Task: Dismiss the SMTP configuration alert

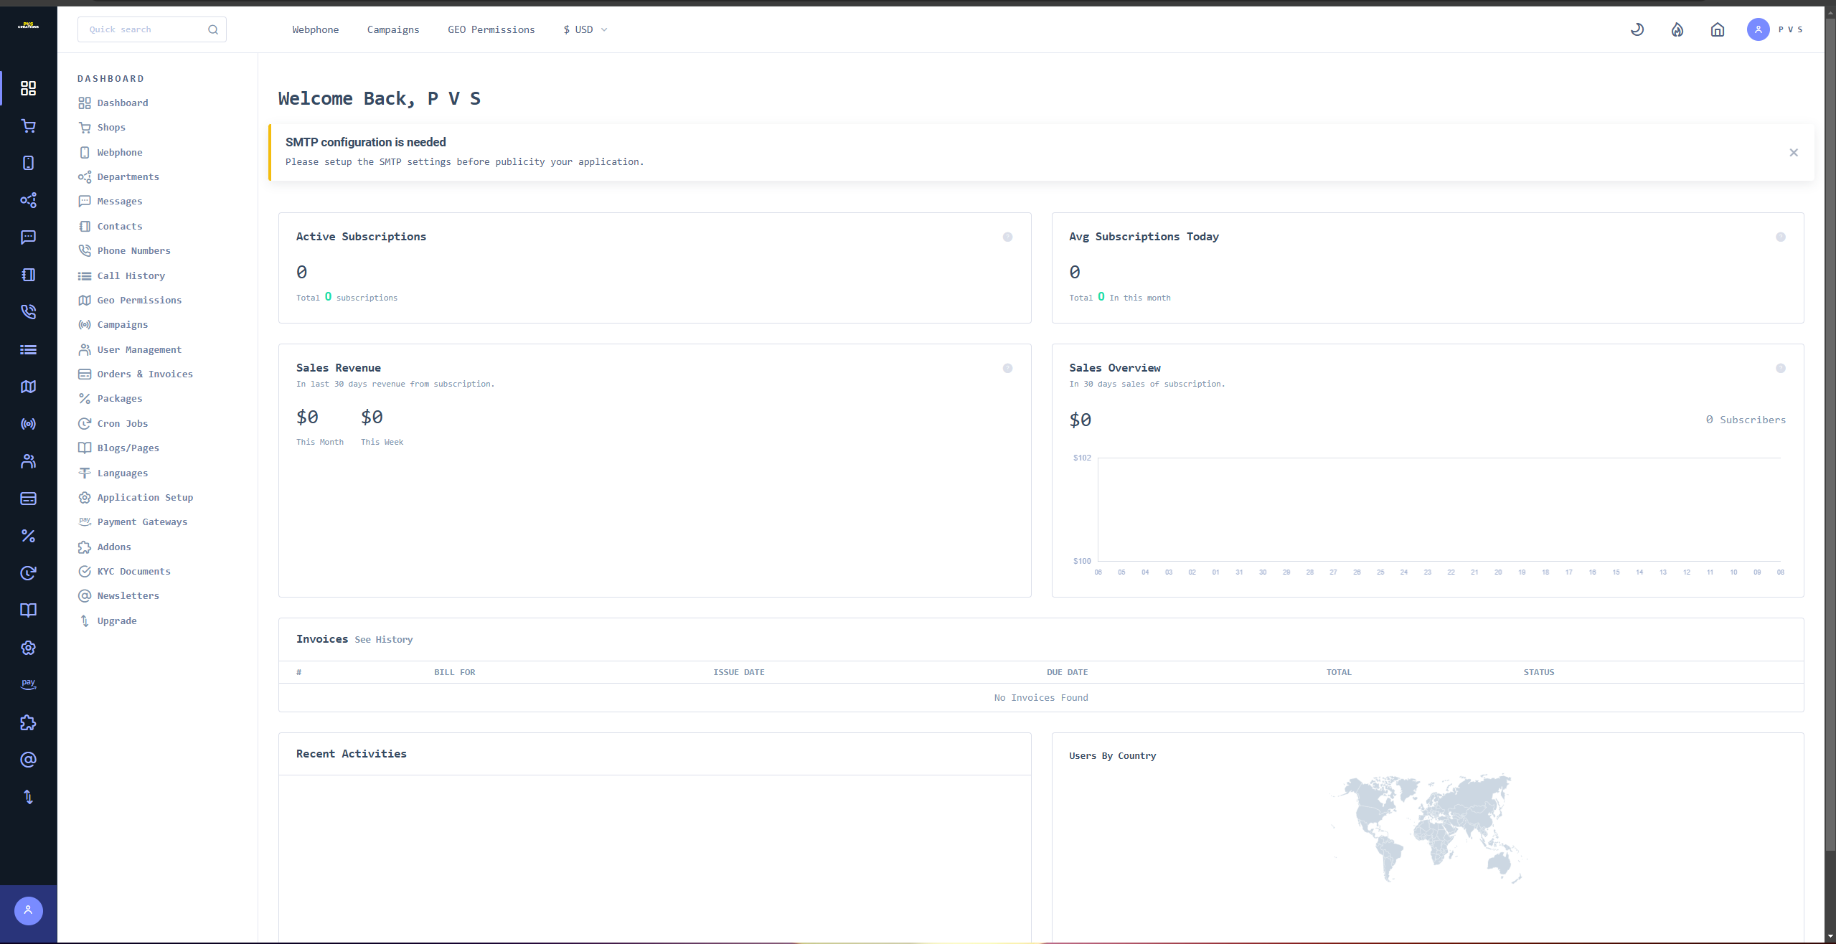Action: 1793,152
